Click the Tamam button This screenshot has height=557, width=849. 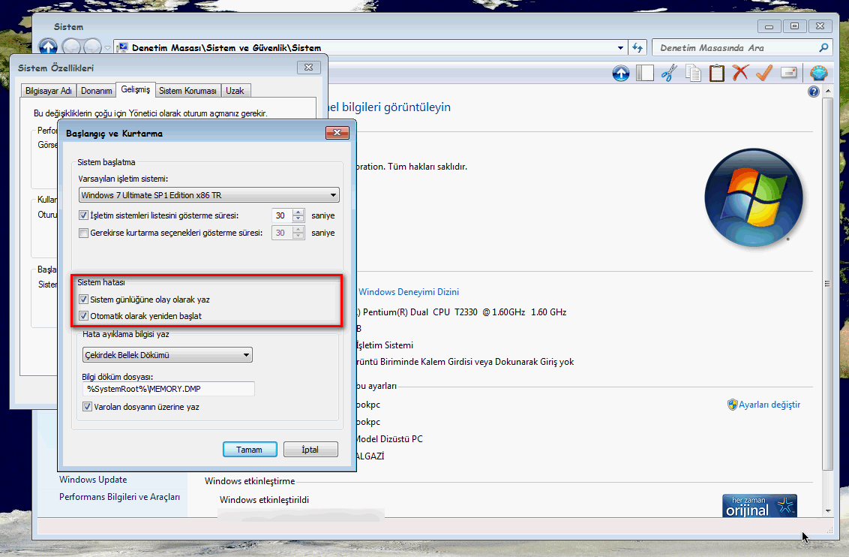click(250, 449)
